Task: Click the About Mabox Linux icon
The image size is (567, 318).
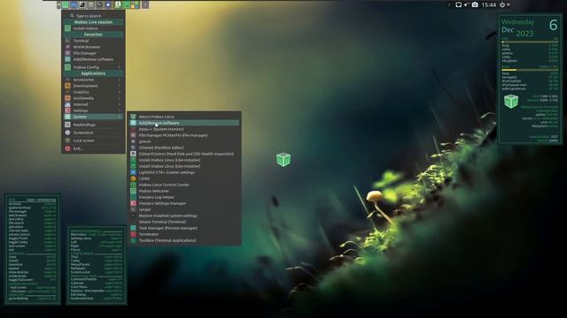Action: point(133,117)
